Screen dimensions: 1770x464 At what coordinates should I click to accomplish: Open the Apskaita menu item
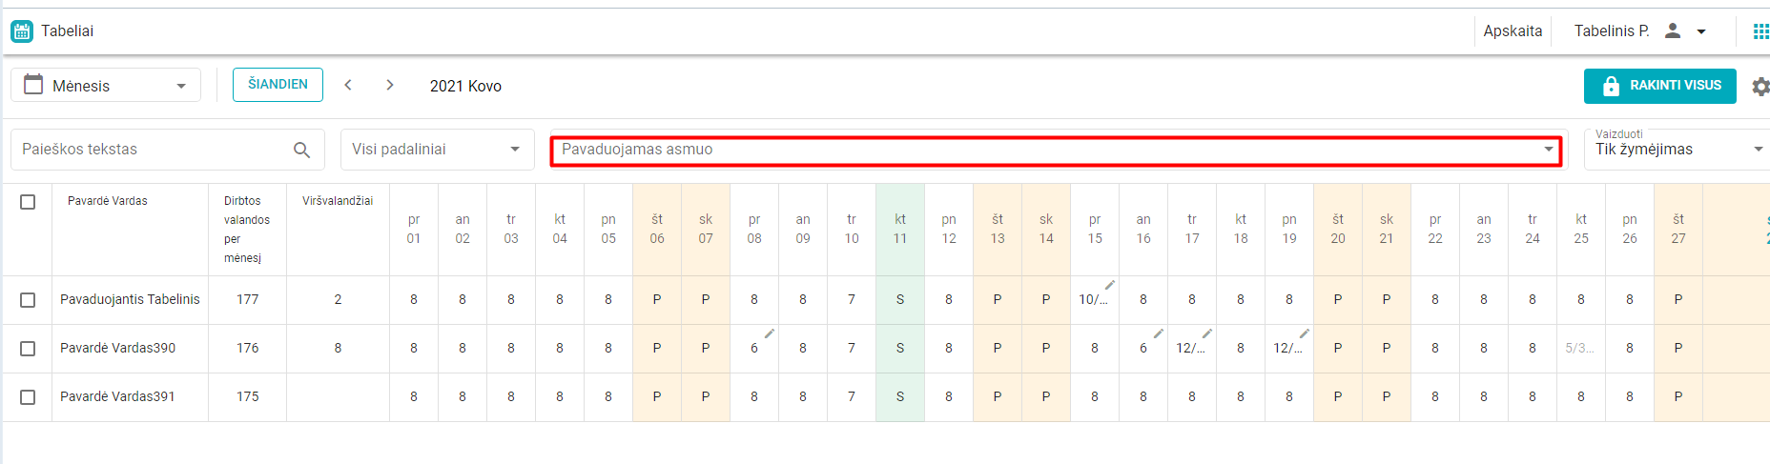[x=1513, y=31]
